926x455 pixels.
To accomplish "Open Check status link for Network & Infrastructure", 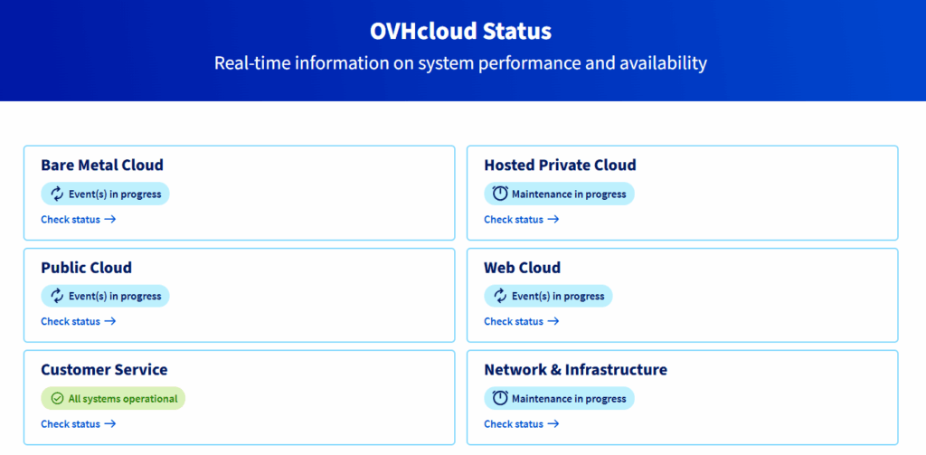I will [x=522, y=423].
